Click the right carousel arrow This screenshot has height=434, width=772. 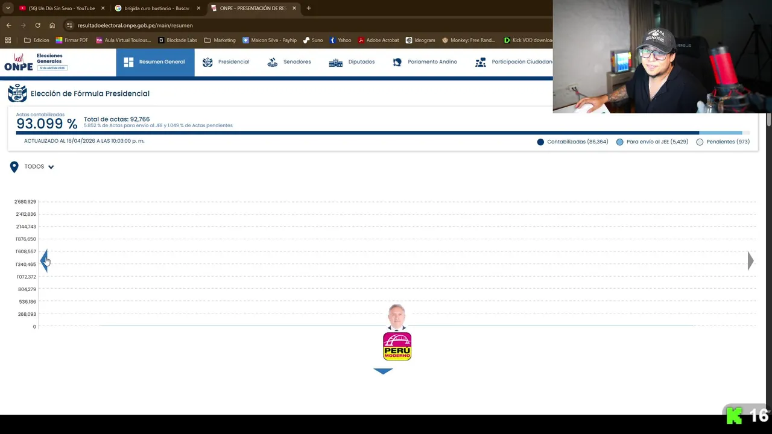[x=750, y=260]
